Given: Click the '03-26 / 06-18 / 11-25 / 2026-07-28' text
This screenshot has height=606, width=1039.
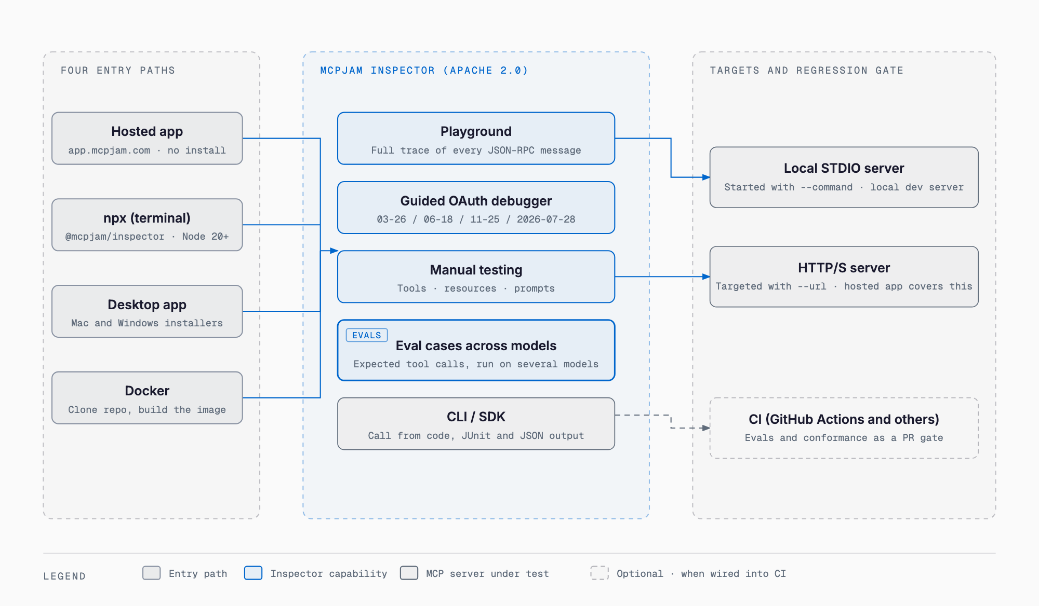Looking at the screenshot, I should pos(476,219).
